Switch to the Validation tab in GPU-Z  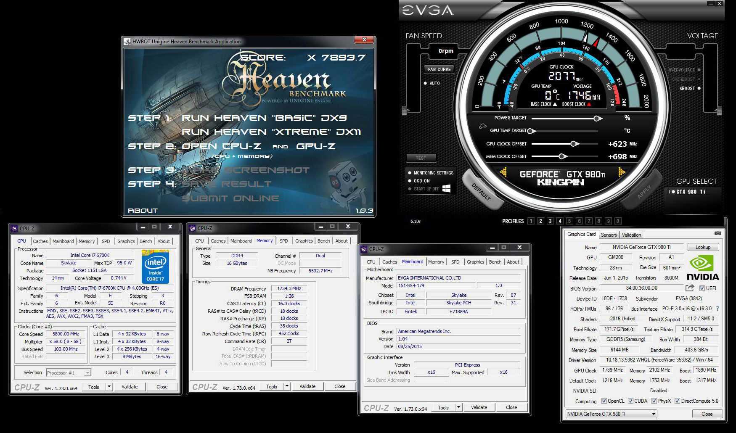(x=631, y=235)
